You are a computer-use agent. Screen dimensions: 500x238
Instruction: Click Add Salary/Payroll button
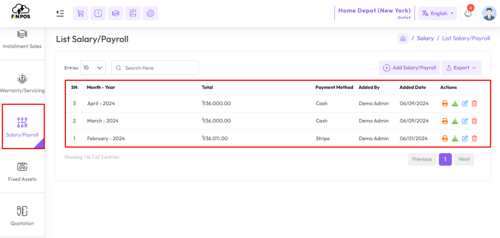pos(410,68)
